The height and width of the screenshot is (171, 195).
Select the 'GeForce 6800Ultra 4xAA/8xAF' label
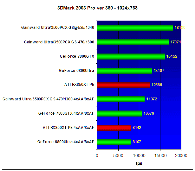66,142
